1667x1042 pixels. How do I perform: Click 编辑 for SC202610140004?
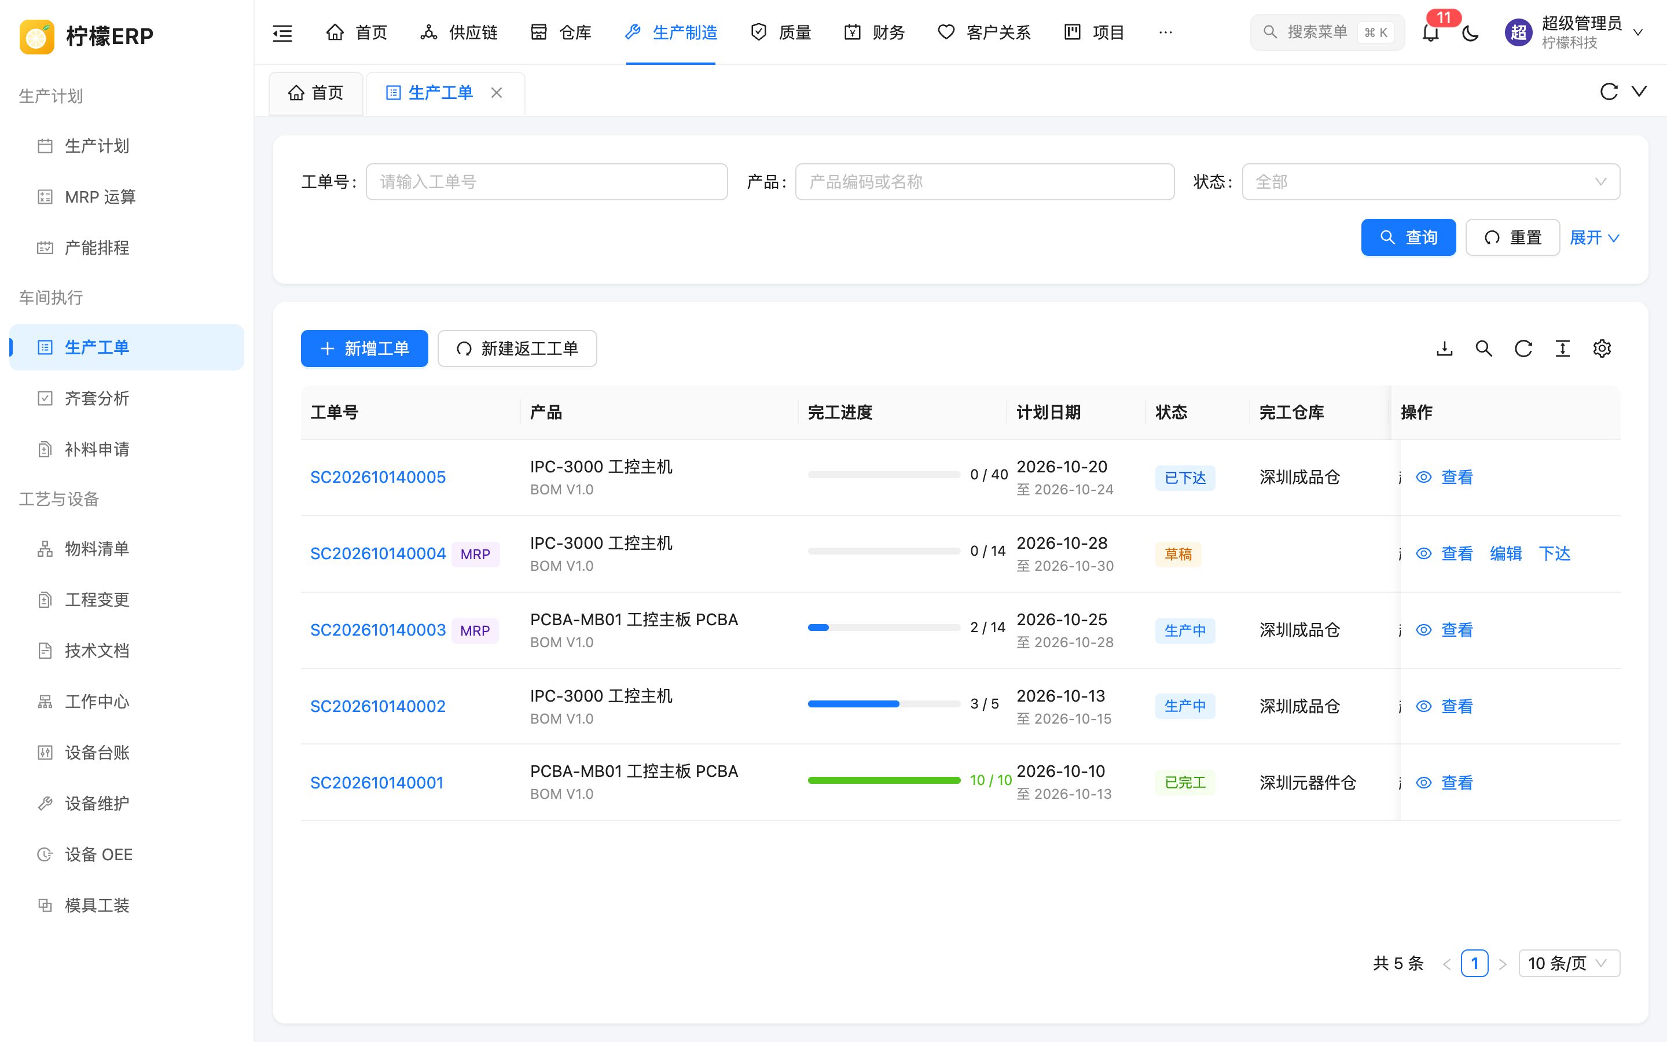pyautogui.click(x=1506, y=553)
